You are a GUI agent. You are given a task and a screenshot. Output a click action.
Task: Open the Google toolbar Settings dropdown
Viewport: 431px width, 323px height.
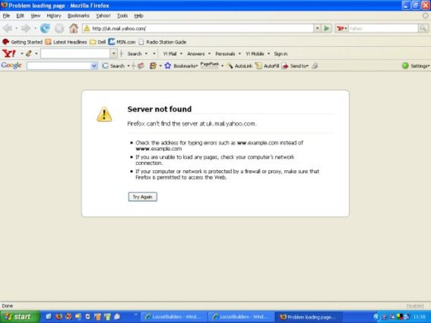pos(416,65)
